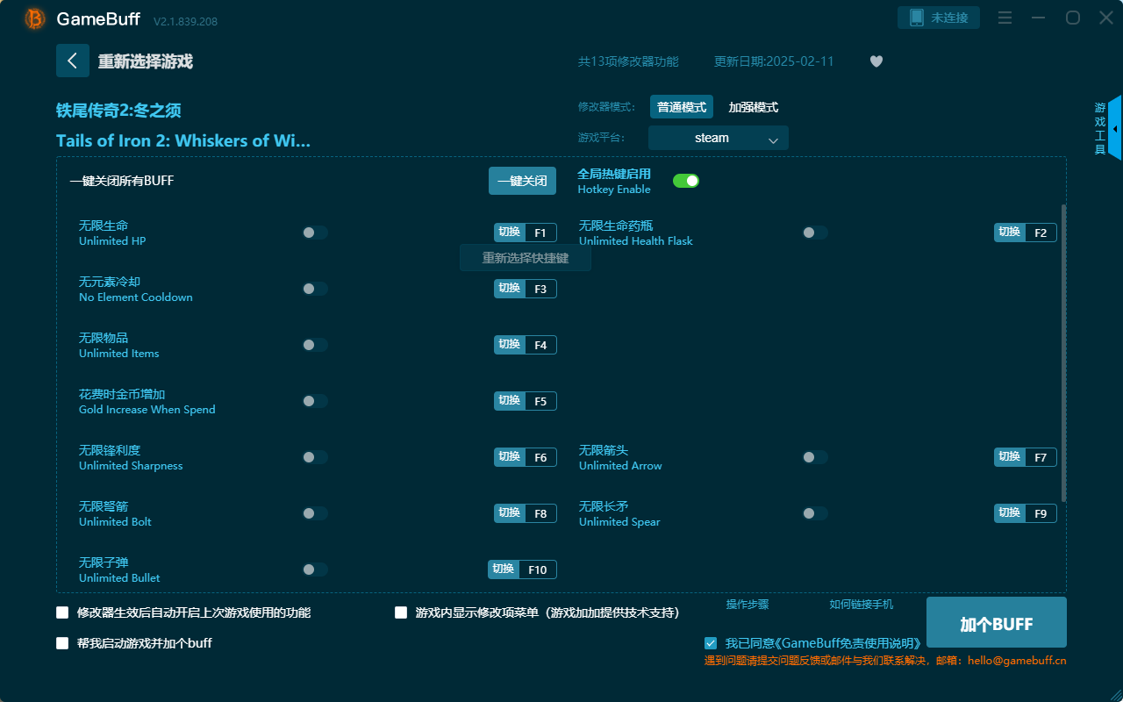Click the 加个BUFF button
1123x702 pixels.
996,623
